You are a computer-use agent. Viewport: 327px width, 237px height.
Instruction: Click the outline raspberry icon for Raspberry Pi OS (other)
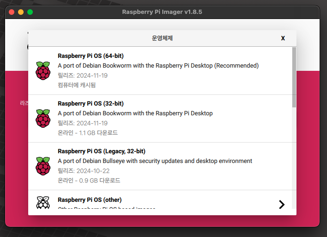[x=43, y=202]
